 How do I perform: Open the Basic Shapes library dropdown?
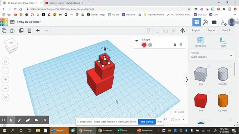212,55
